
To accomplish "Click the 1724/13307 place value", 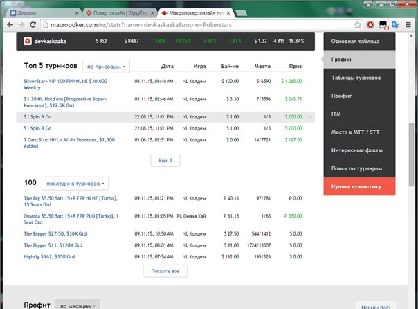I will [x=259, y=245].
